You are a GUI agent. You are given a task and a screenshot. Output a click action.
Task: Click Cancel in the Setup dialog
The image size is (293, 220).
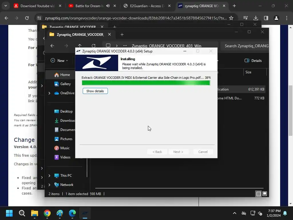(x=203, y=152)
